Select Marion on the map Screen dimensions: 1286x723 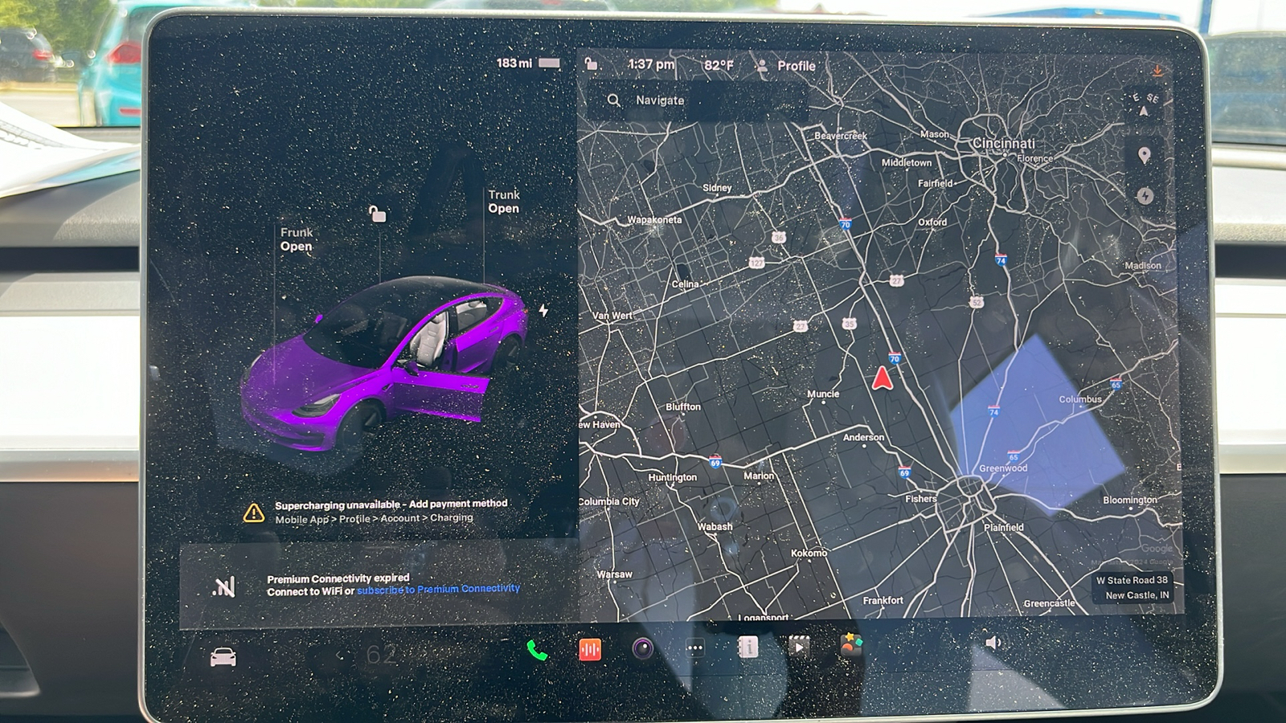[759, 476]
